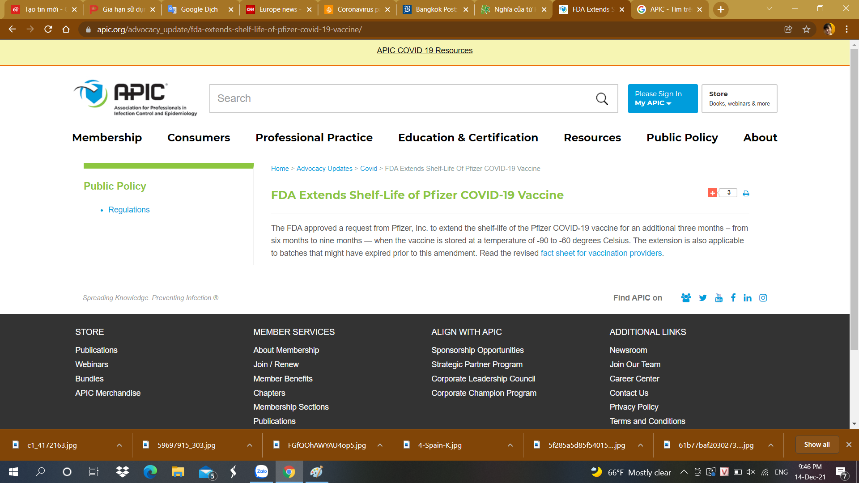Expand options for 4-Spain-K.jpg download
859x483 pixels.
tap(510, 445)
